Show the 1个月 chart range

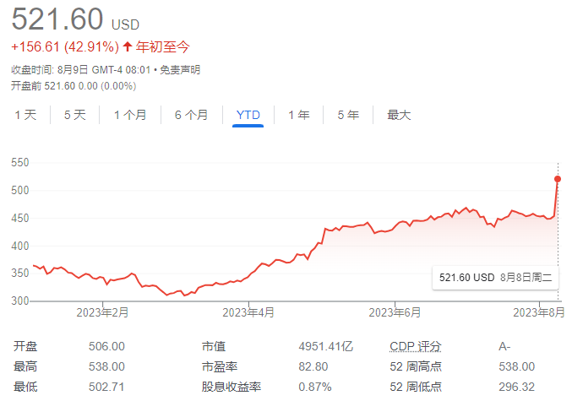[x=129, y=115]
